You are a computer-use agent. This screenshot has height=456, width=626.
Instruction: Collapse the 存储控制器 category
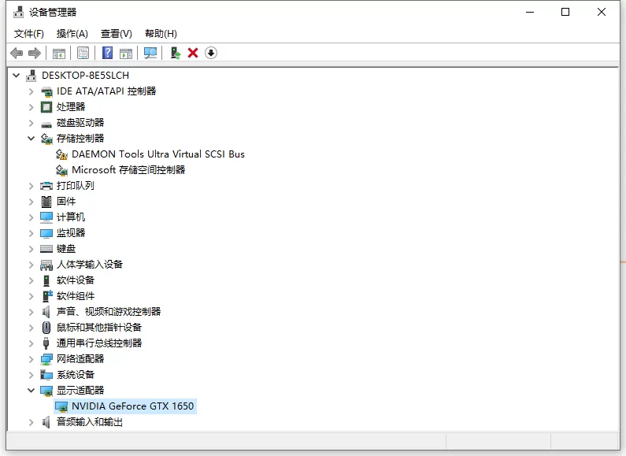click(x=31, y=139)
